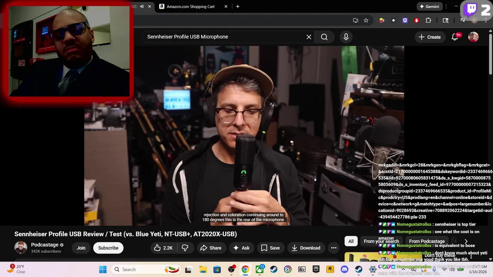This screenshot has width=493, height=277.
Task: Click the video title text
Action: pos(126,234)
